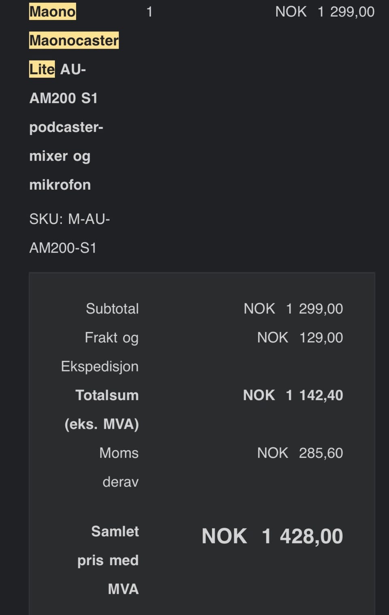This screenshot has height=615, width=389.
Task: Click the highlighted word "Lite"
Action: [42, 69]
